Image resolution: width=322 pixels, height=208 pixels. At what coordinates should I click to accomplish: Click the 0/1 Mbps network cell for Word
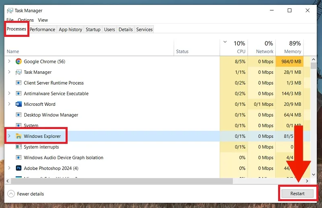pyautogui.click(x=262, y=104)
